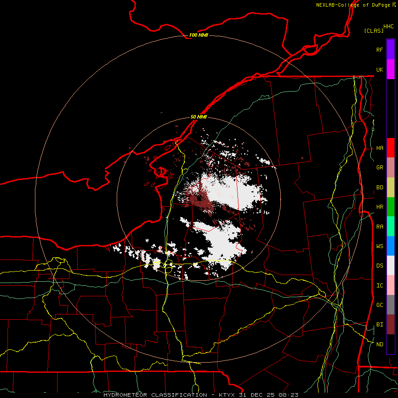Image resolution: width=398 pixels, height=398 pixels.
Task: Click the green HR legend swatch
Action: pyautogui.click(x=390, y=207)
